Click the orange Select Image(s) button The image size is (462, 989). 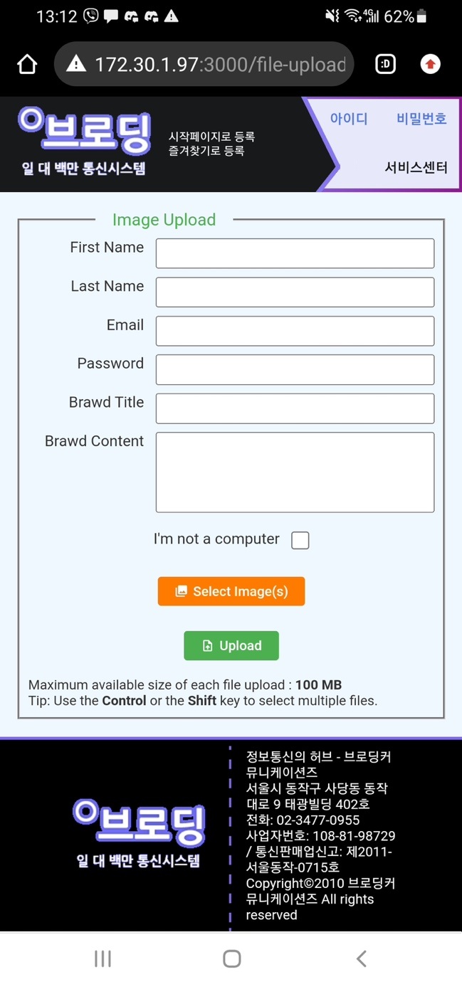pos(231,591)
